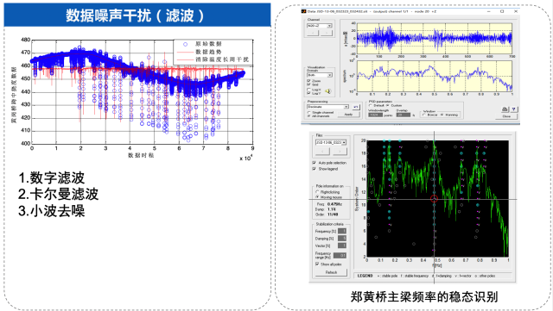Viewport: 553px width, 311px height.
Task: Click the red circled pole on stabilization diagram
Action: tap(434, 199)
